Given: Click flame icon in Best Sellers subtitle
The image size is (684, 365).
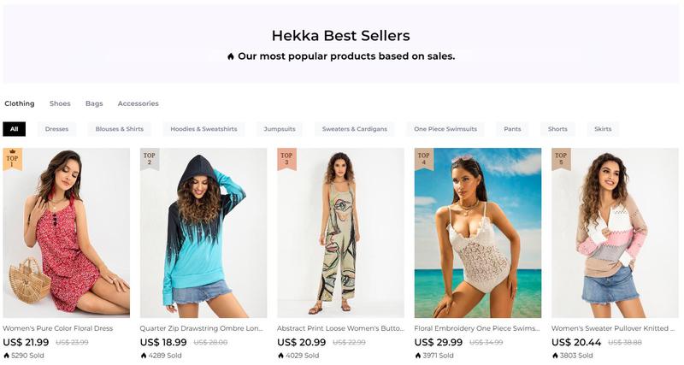Looking at the screenshot, I should point(231,56).
